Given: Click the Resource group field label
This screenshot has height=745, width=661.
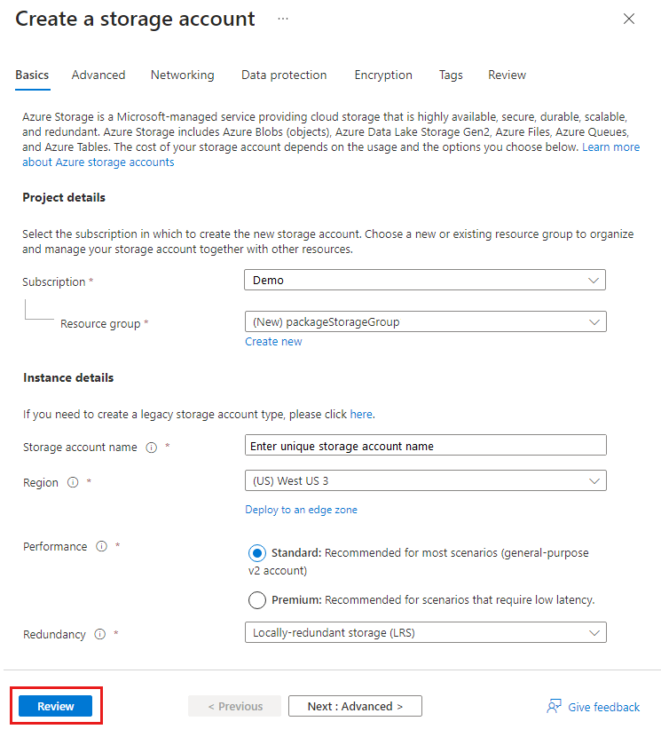Looking at the screenshot, I should coord(100,323).
